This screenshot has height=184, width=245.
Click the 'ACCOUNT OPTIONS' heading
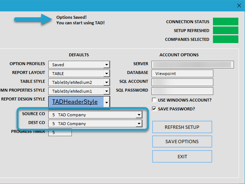(179, 55)
